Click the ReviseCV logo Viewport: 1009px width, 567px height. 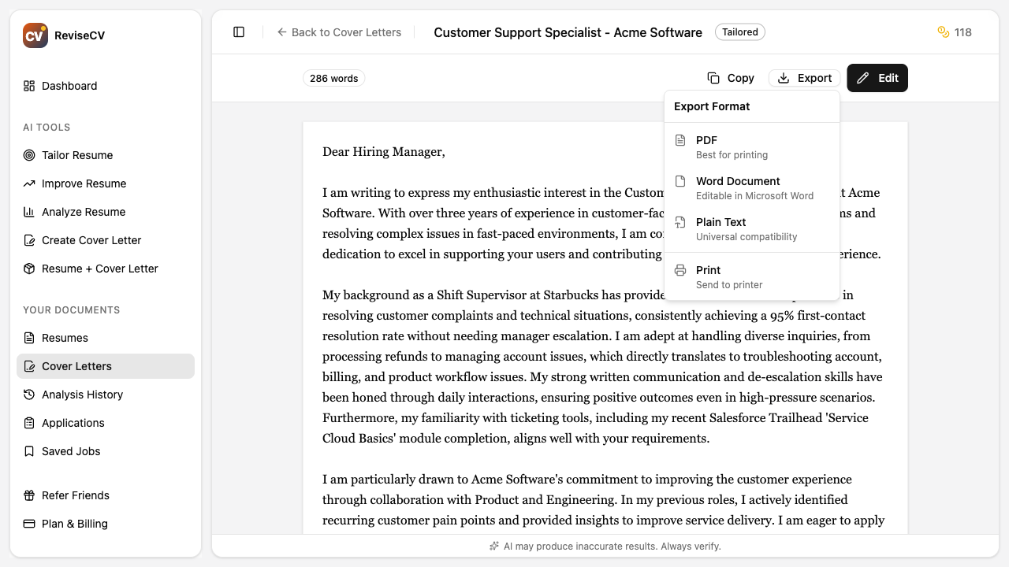35,35
